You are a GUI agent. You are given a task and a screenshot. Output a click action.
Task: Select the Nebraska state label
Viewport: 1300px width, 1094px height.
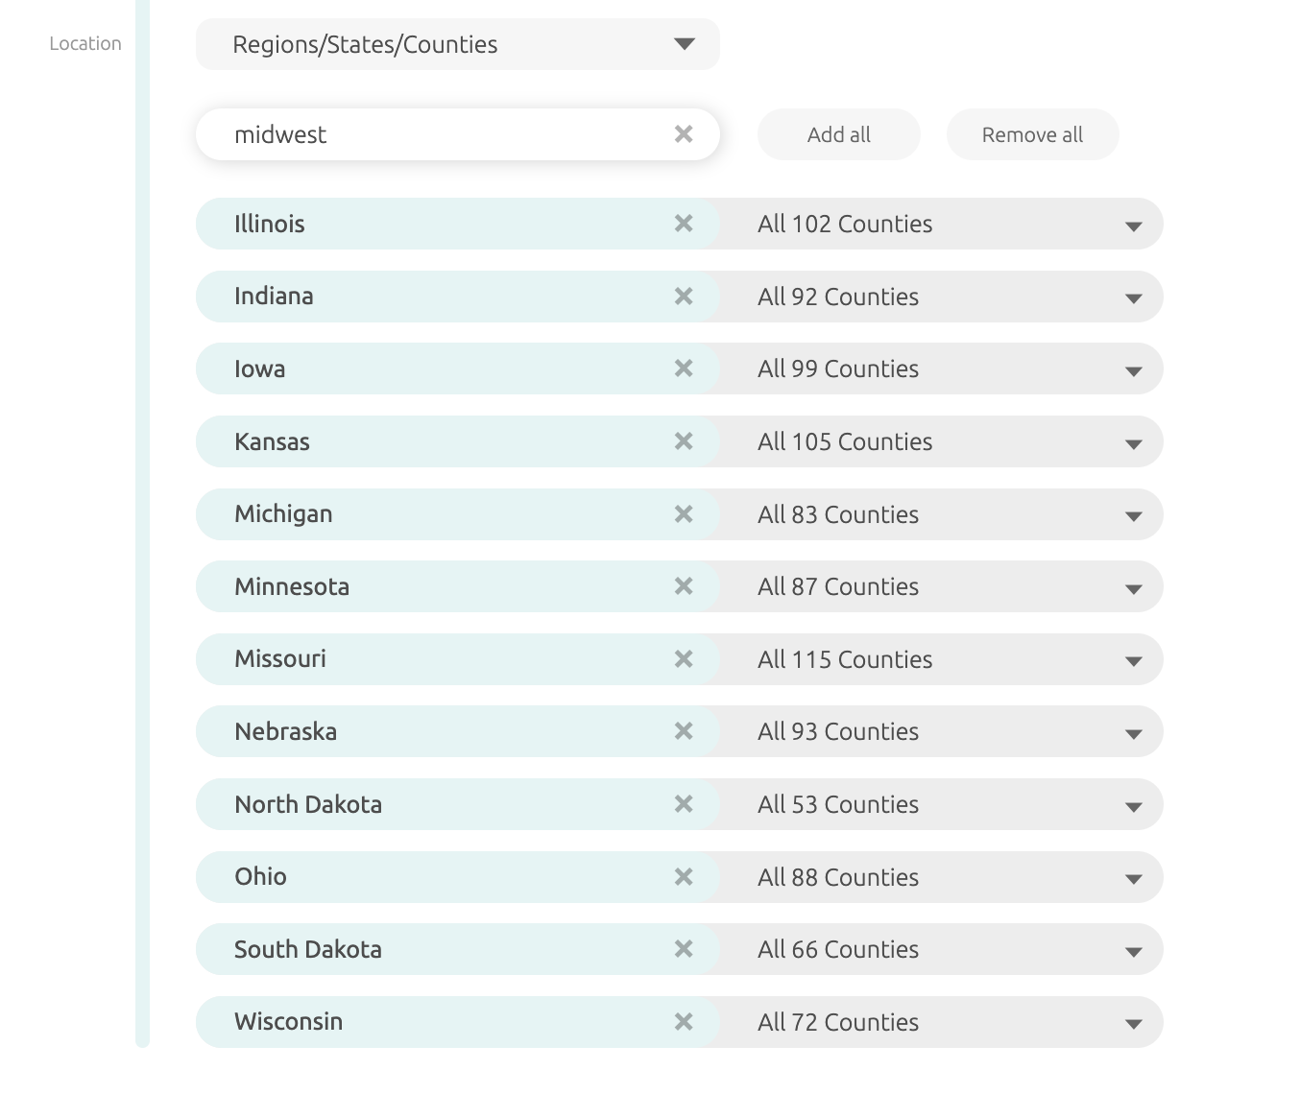point(286,731)
